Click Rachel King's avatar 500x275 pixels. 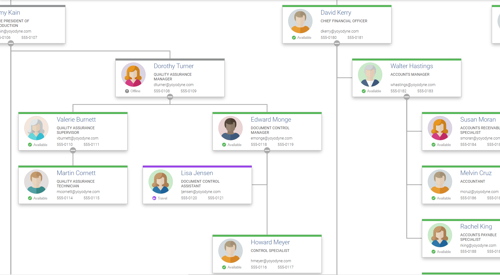click(x=440, y=235)
